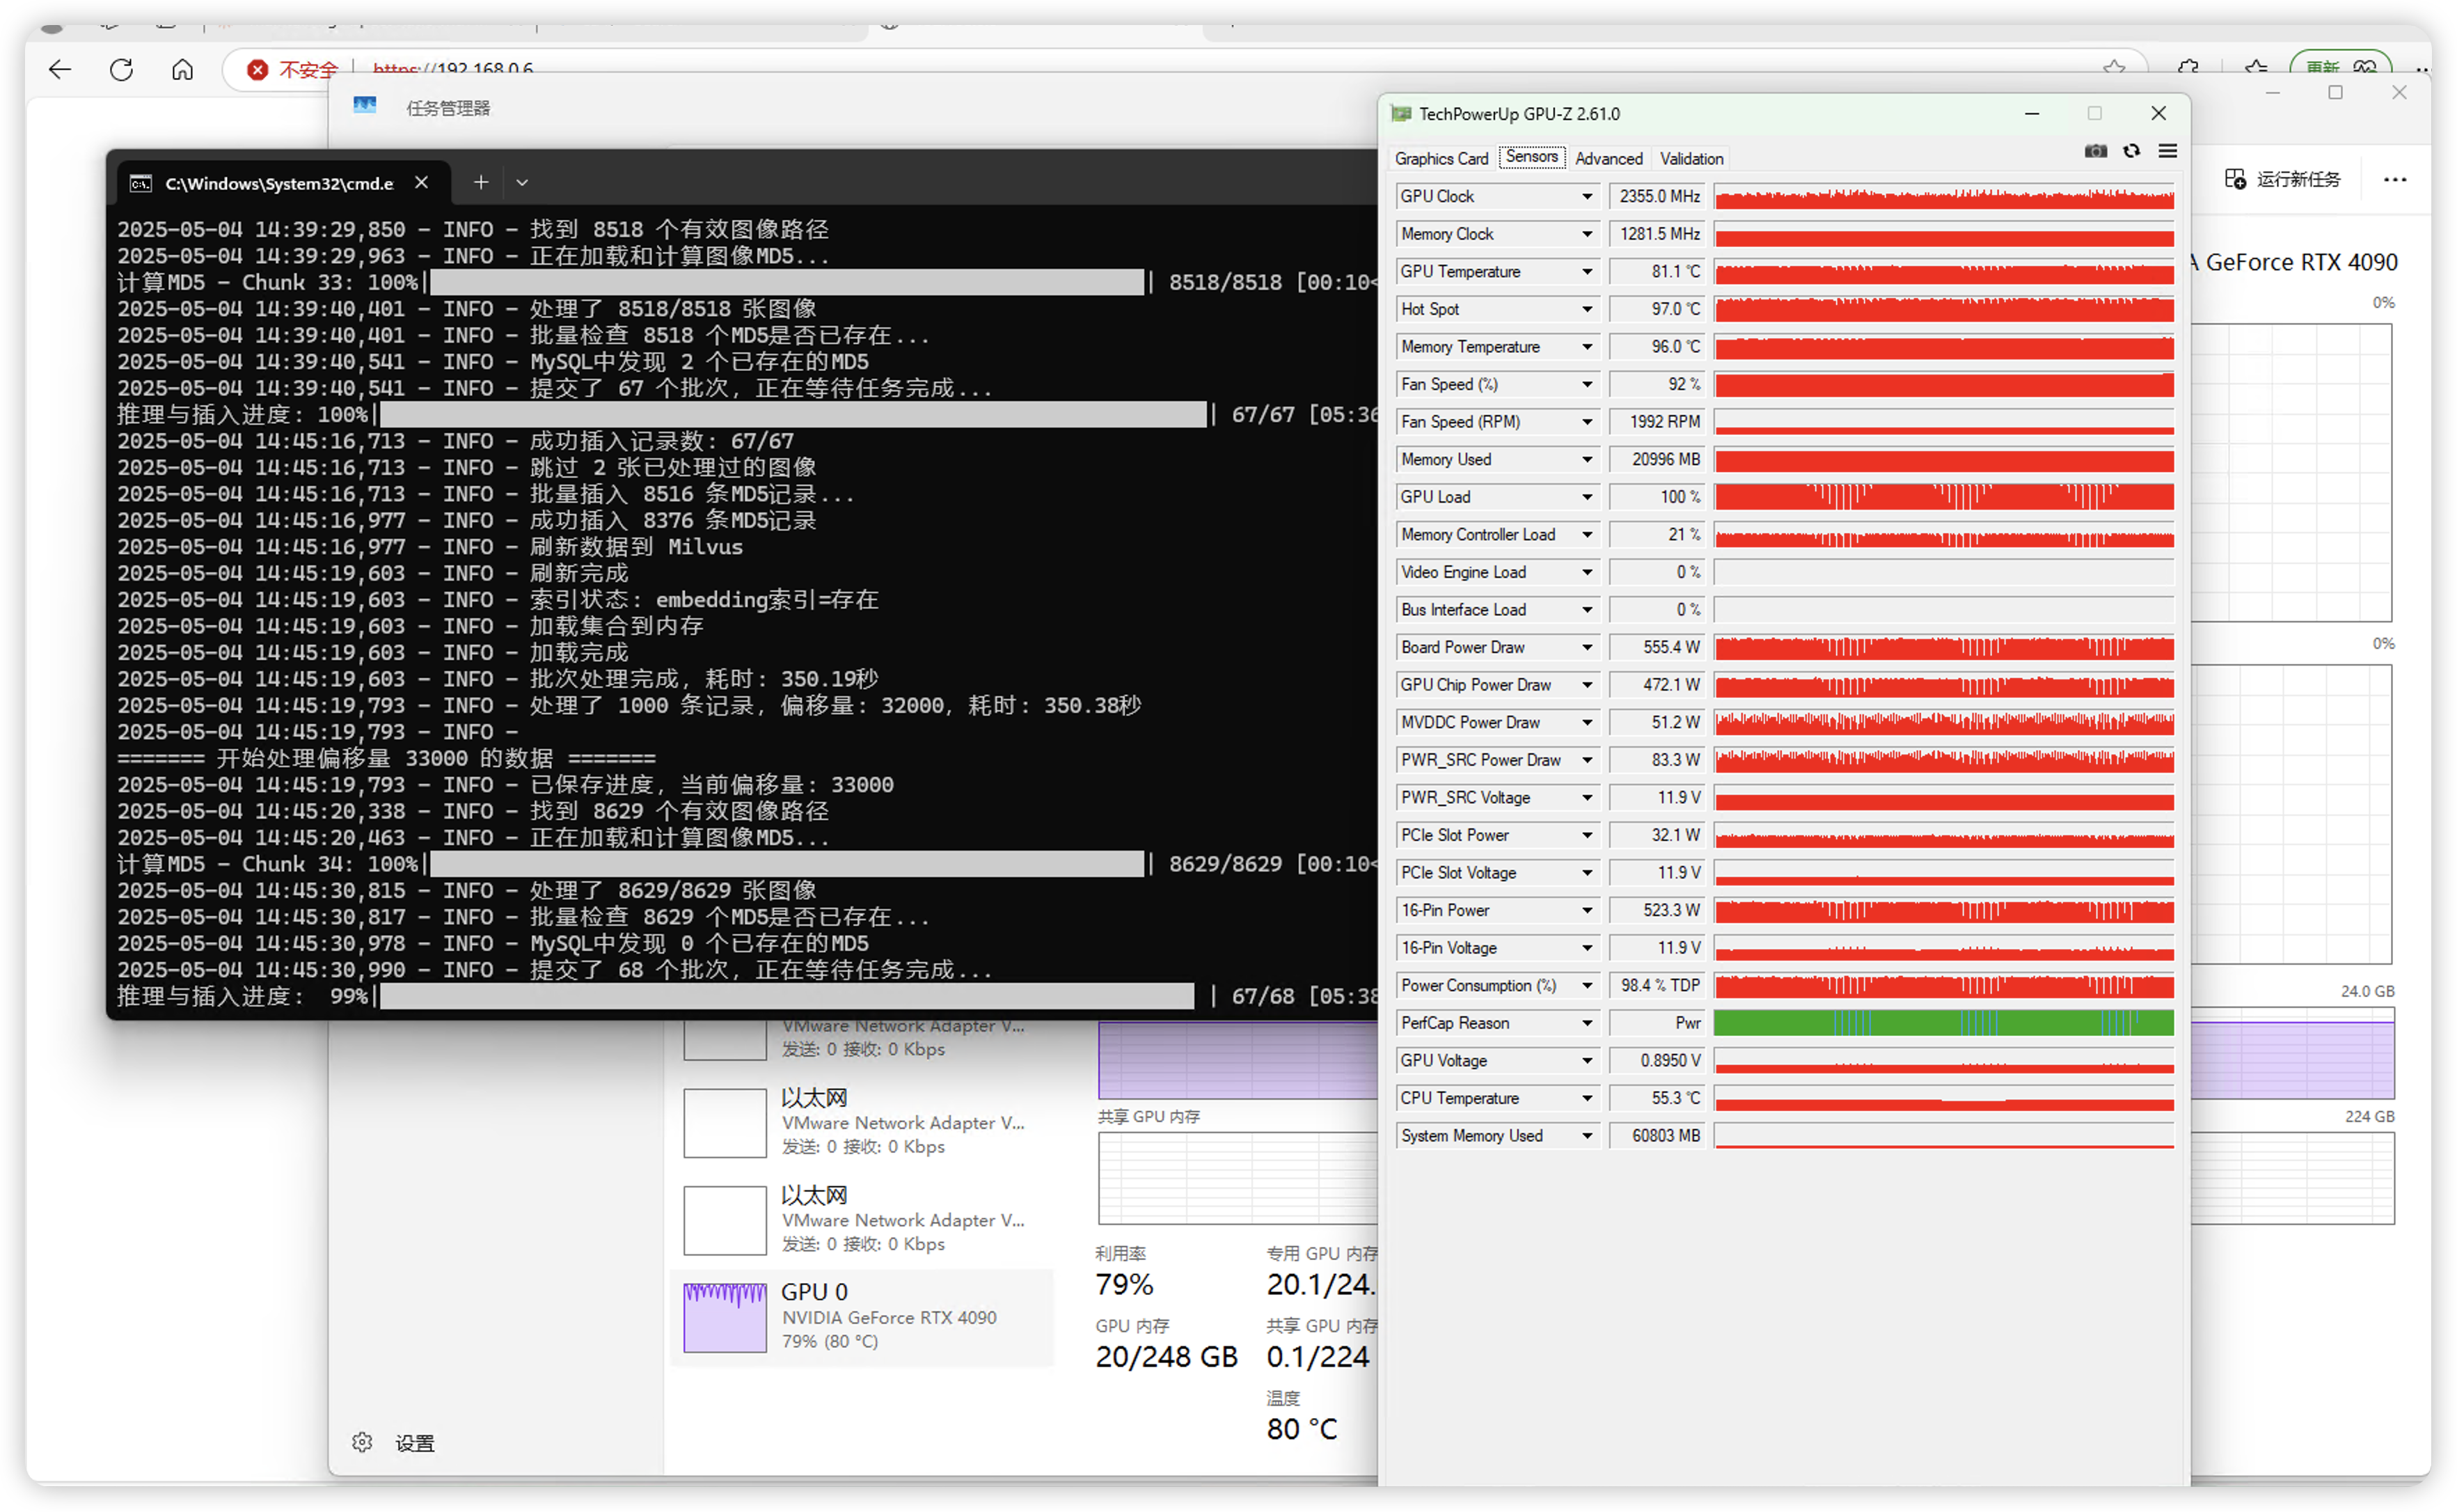Click the 推理与插入进度 99% progress bar
Screen dimensions: 2457x1512
pyautogui.click(x=787, y=996)
